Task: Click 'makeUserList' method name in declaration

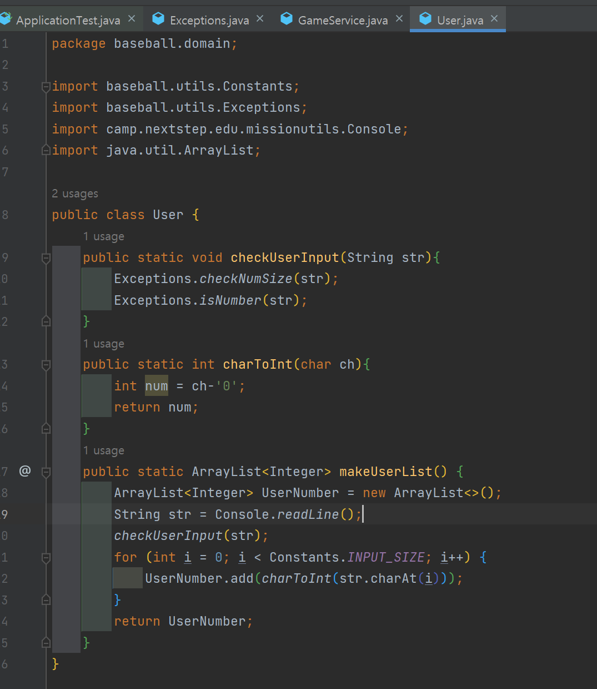Action: coord(385,472)
